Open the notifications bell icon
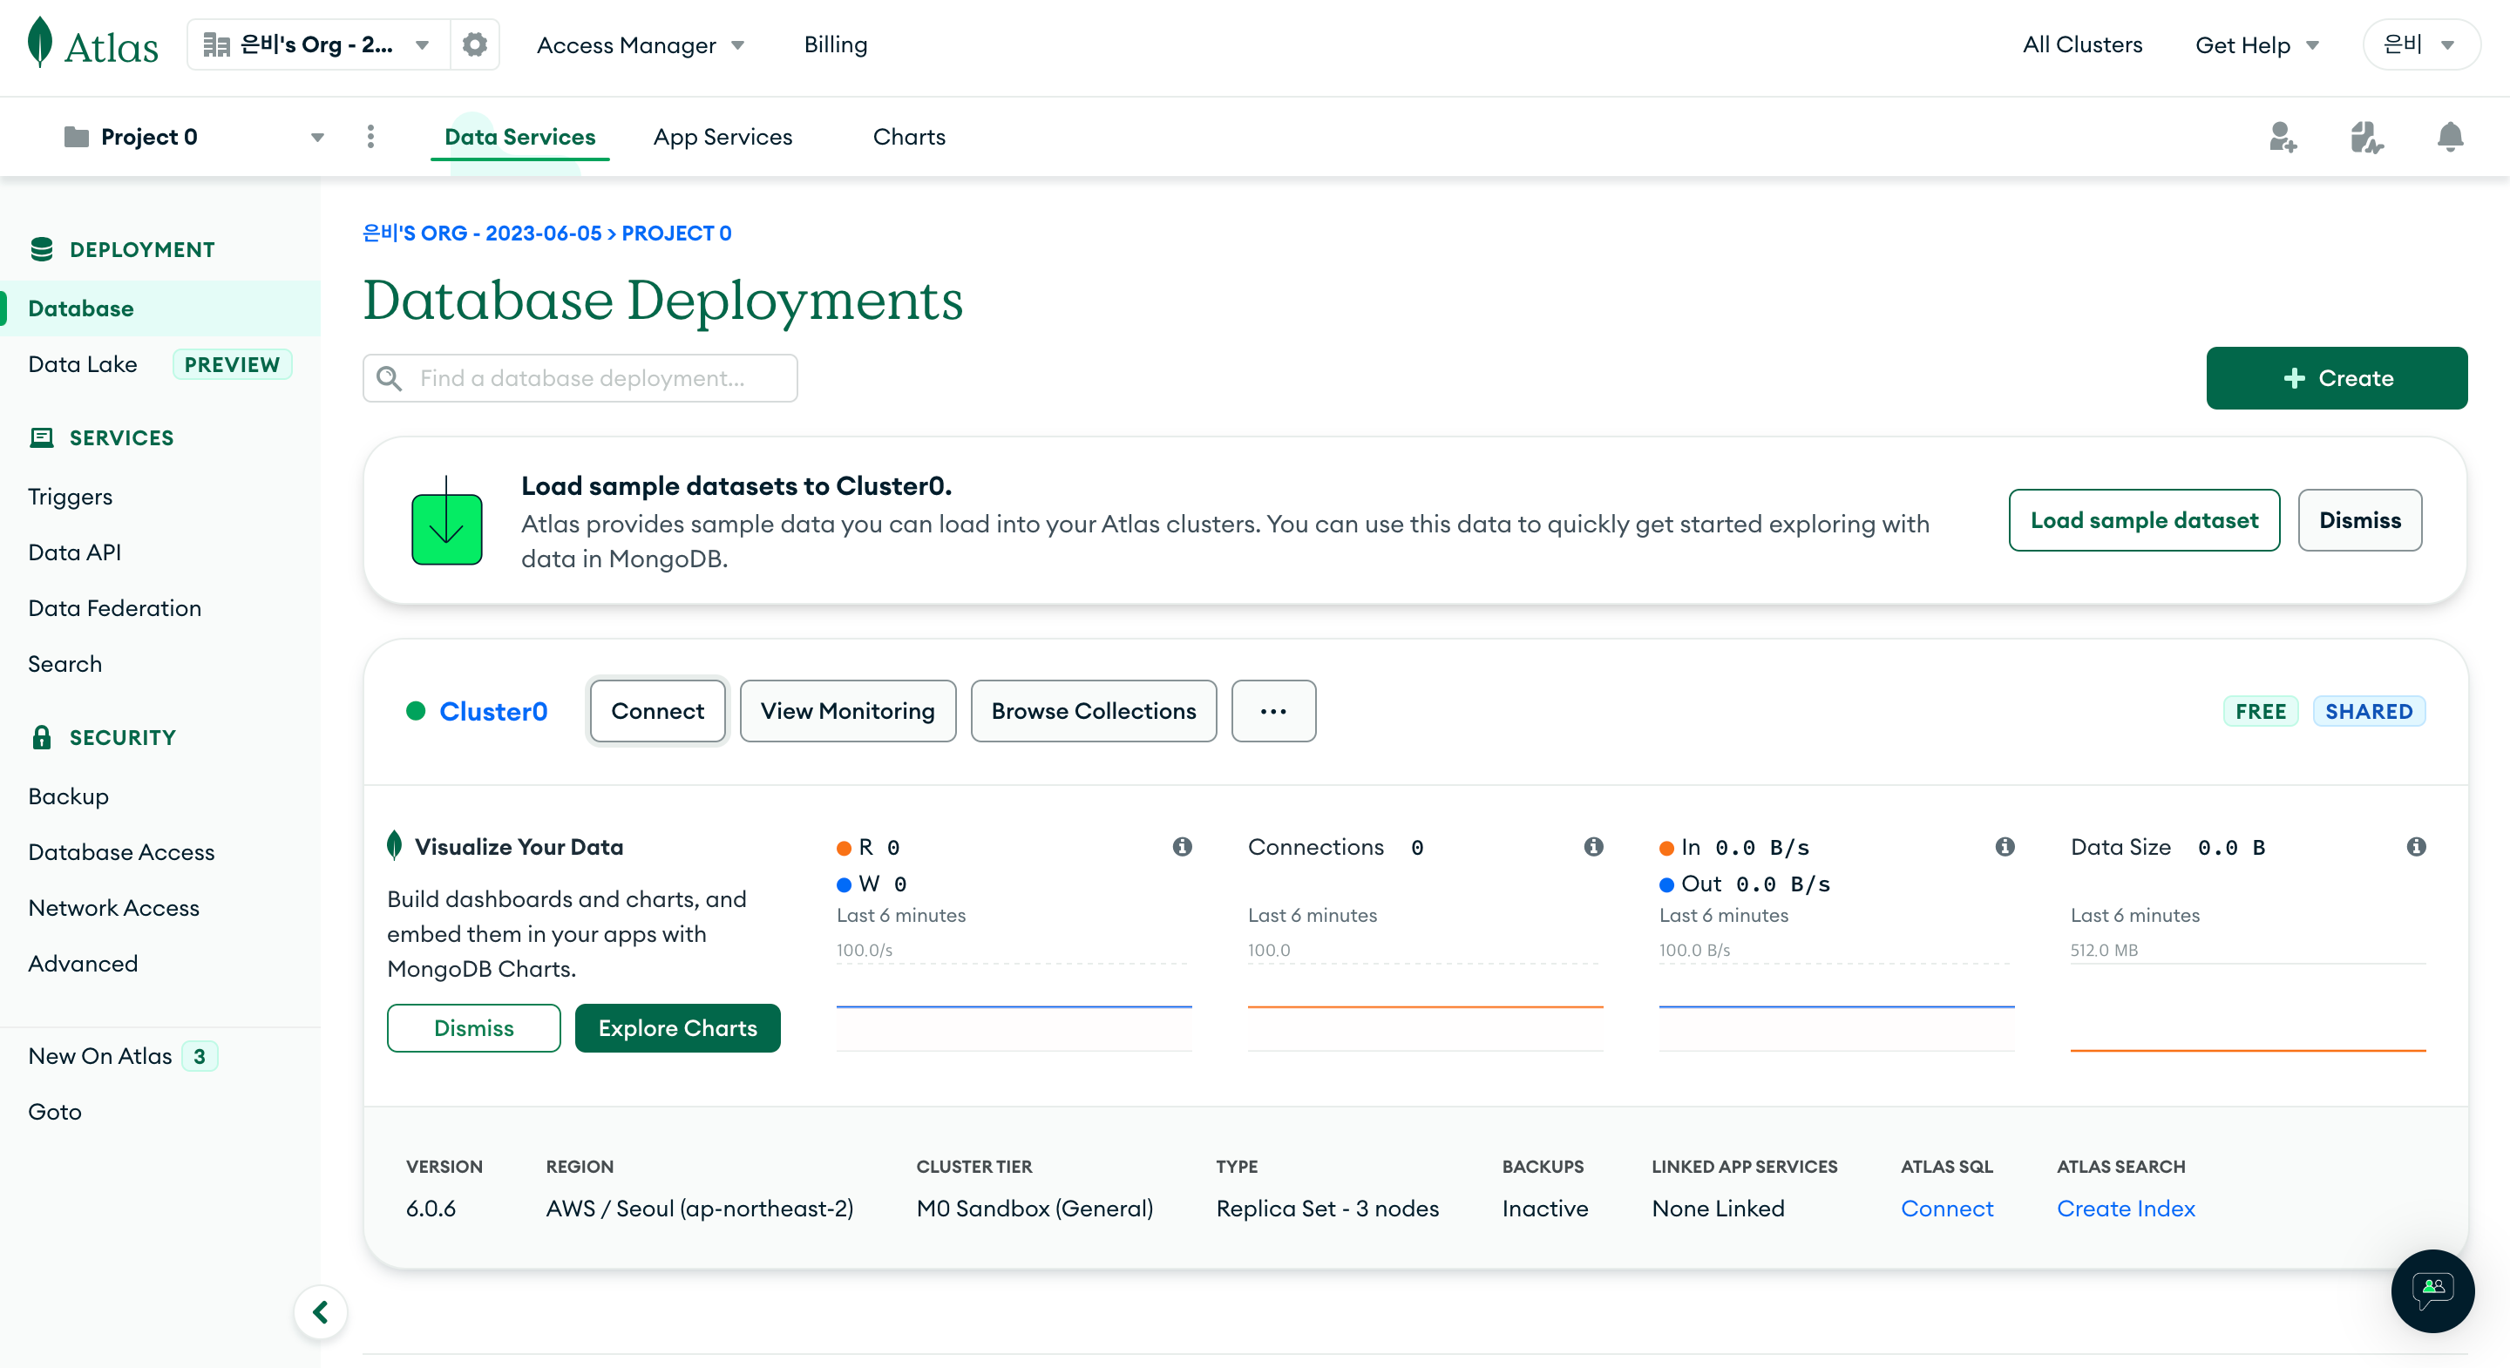The width and height of the screenshot is (2510, 1368). pos(2450,137)
